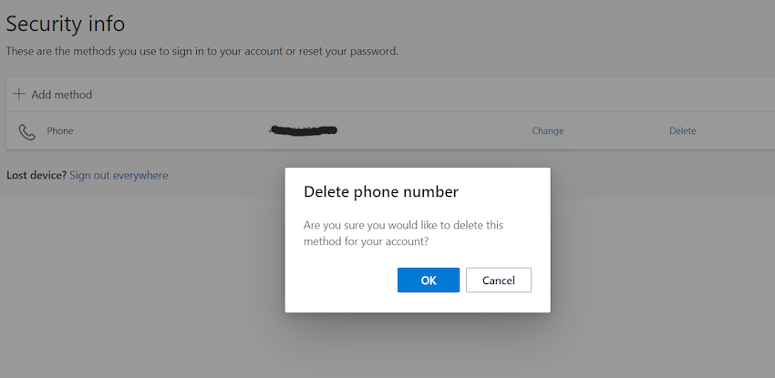The height and width of the screenshot is (378, 775).
Task: Click the plus icon beside Add method
Action: [18, 94]
